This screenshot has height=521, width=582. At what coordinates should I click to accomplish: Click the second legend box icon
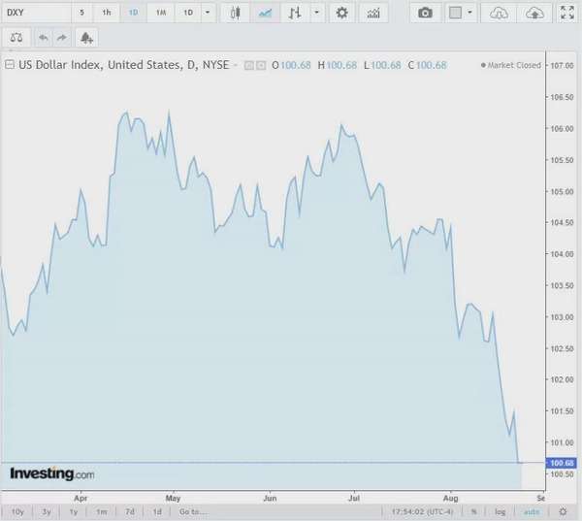coord(261,66)
